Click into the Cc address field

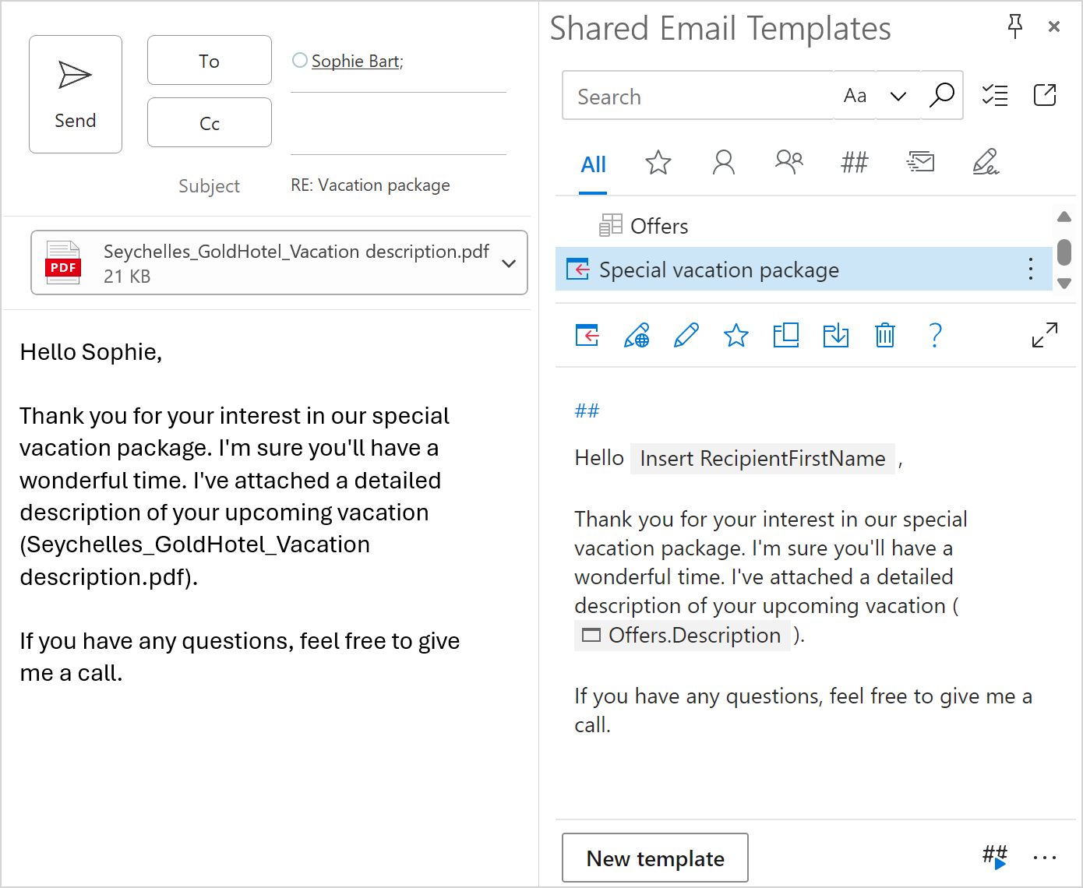pos(398,125)
